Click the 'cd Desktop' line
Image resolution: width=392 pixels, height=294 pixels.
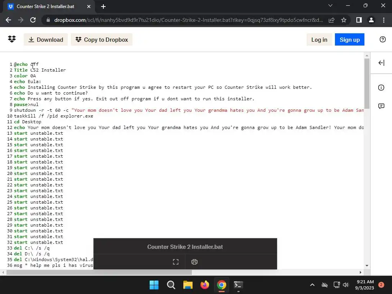coord(28,122)
